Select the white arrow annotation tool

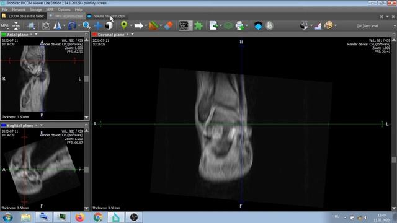tap(139, 25)
